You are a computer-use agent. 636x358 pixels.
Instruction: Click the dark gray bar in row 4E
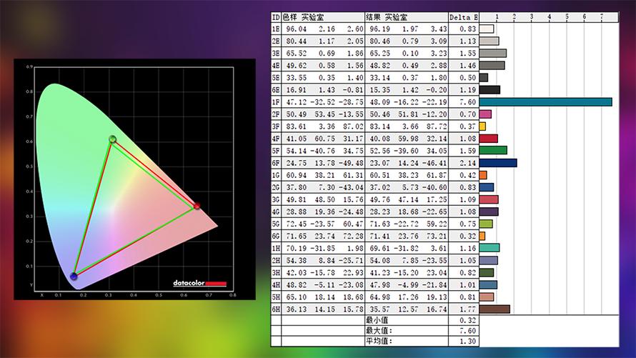[x=492, y=65]
